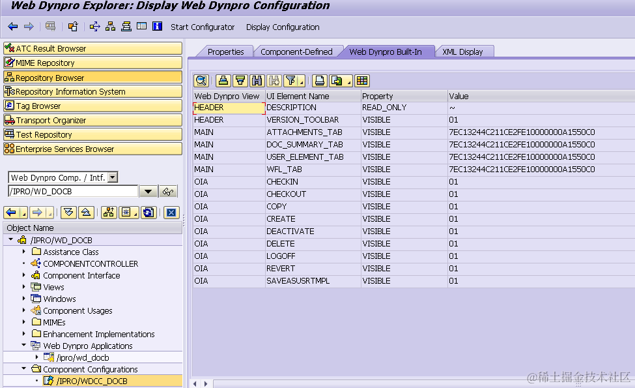This screenshot has width=635, height=388.
Task: Select the /ipro/wd_docb application tree item
Action: tap(83, 357)
